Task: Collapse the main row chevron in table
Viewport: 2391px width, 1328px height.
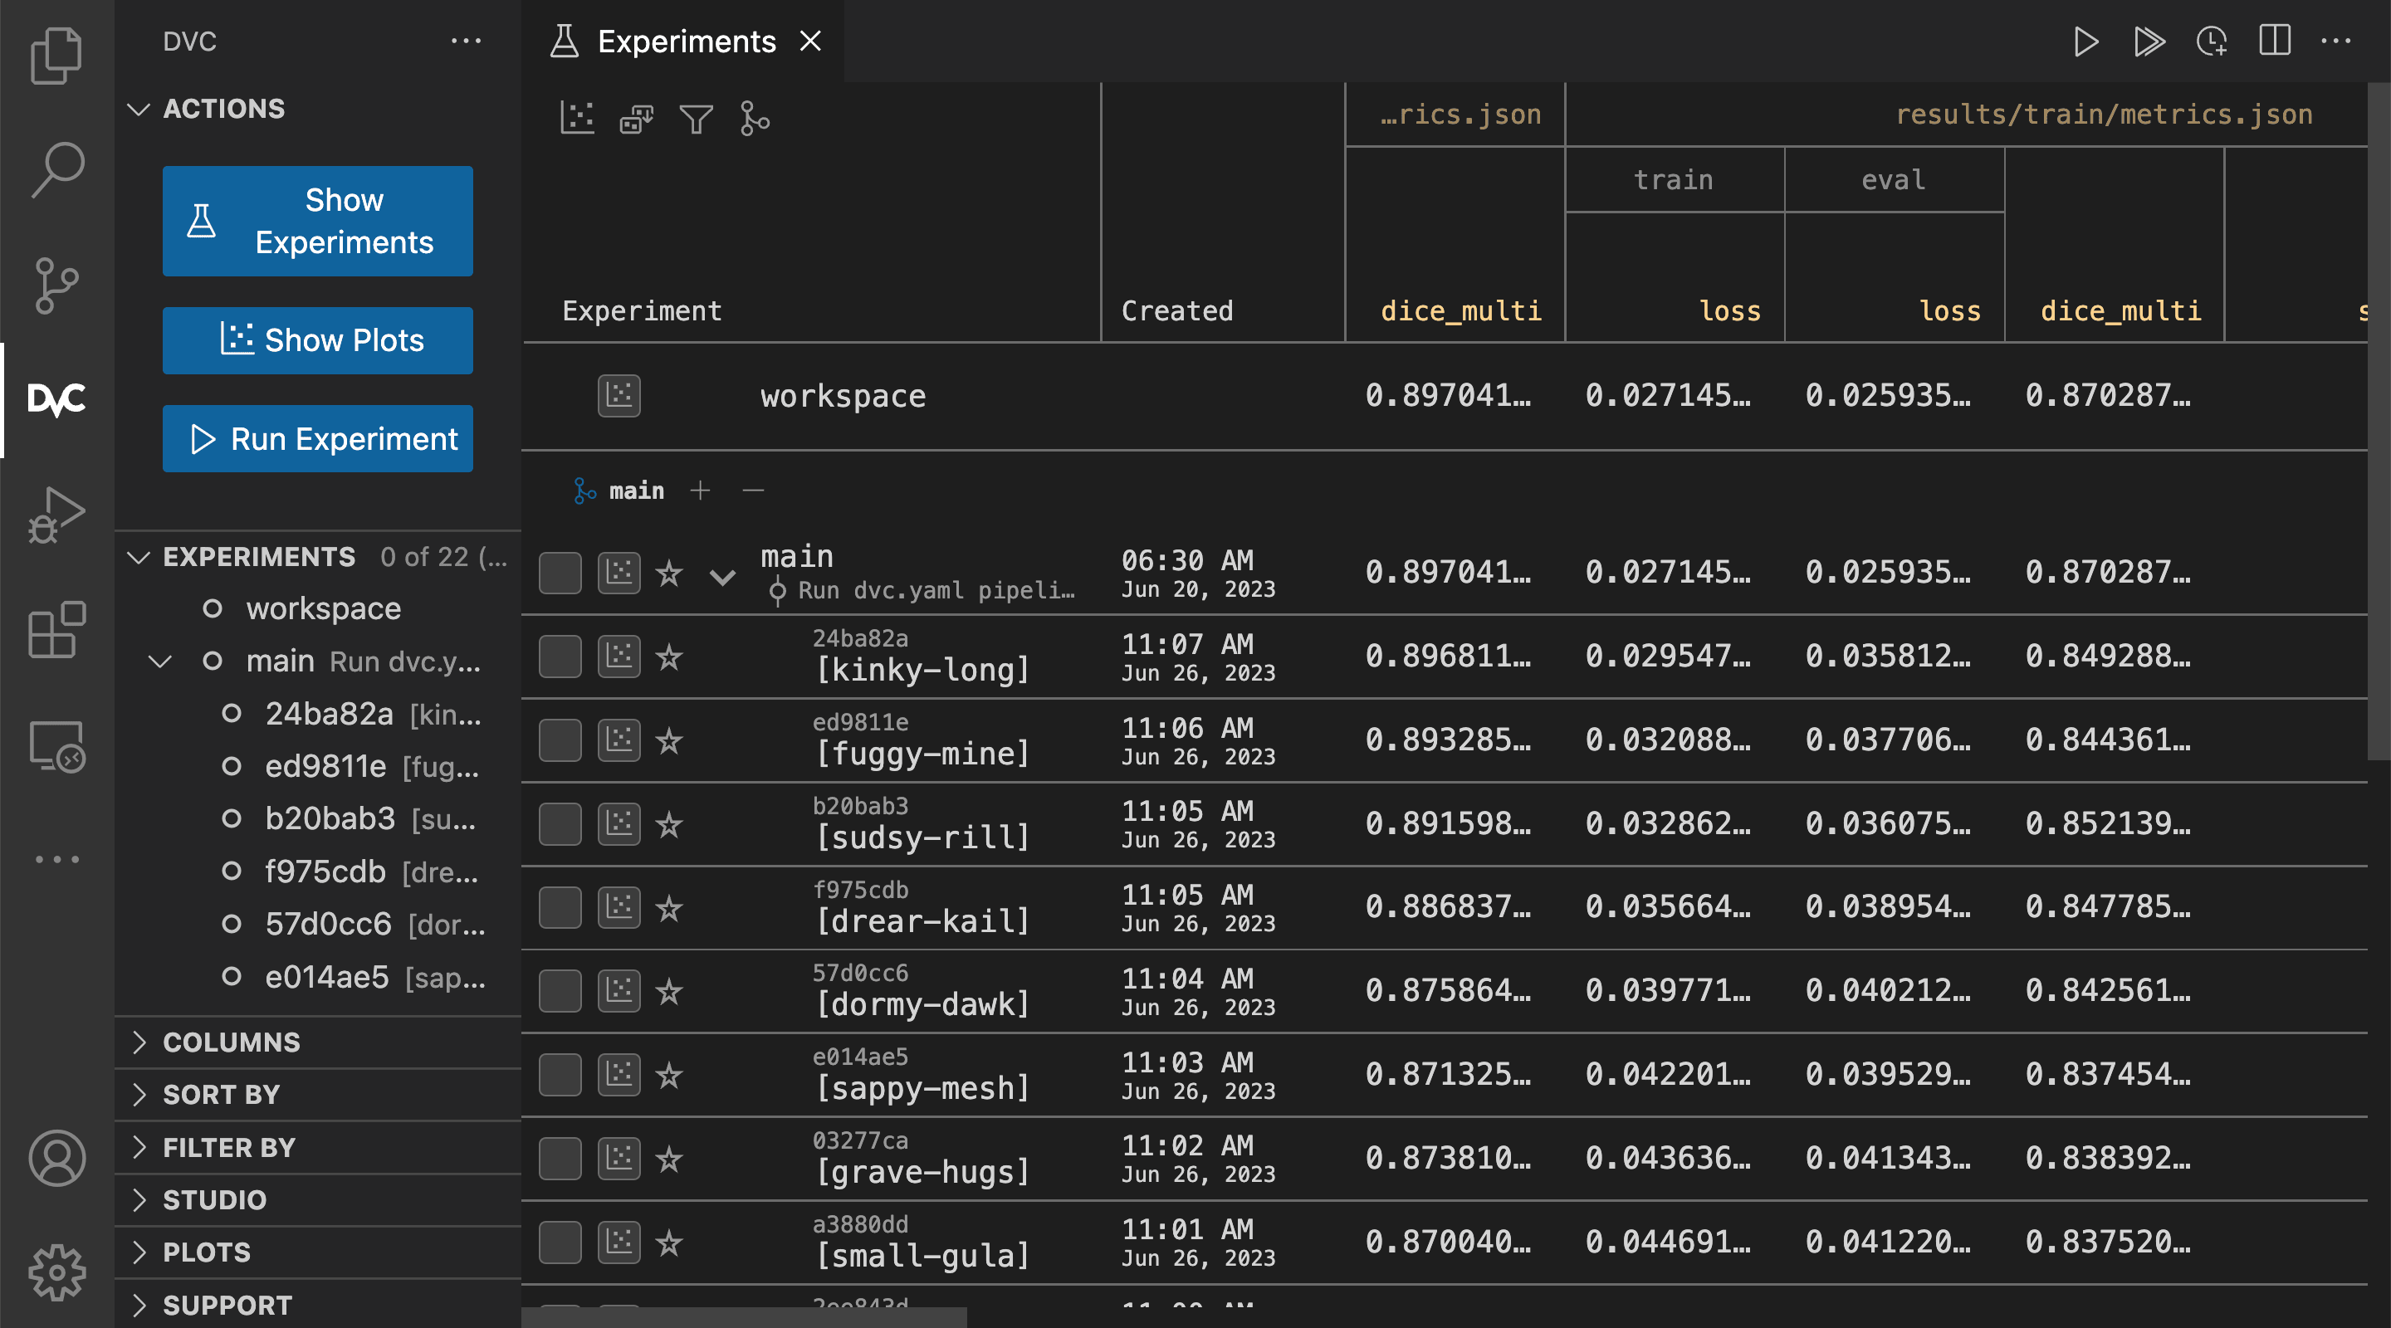Action: [722, 577]
